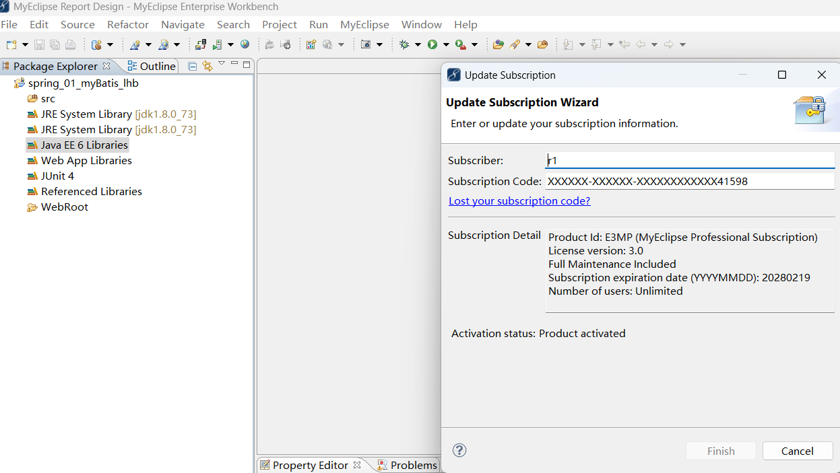
Task: Select the WebRoot folder
Action: click(57, 207)
